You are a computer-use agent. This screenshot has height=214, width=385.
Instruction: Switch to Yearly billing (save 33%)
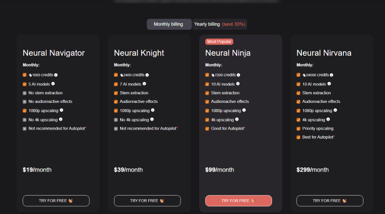click(x=220, y=24)
